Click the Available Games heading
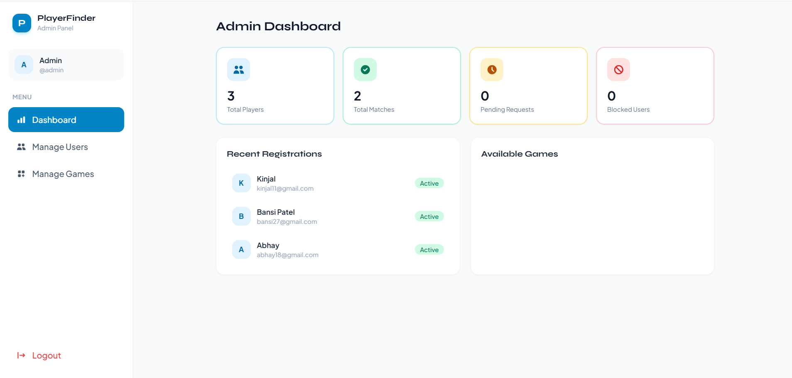This screenshot has width=792, height=378. click(520, 154)
